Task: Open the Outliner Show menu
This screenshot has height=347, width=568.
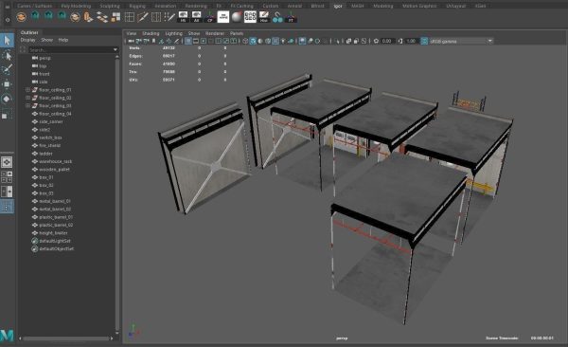Action: [46, 40]
